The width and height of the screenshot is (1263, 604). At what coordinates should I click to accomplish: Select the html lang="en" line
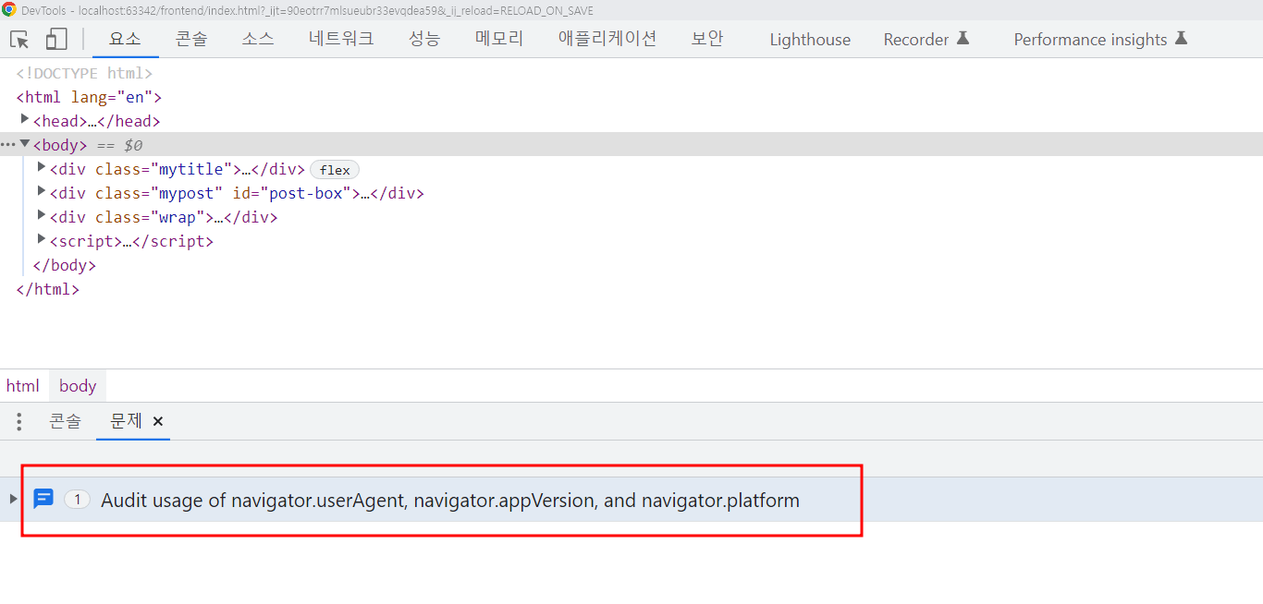coord(89,97)
